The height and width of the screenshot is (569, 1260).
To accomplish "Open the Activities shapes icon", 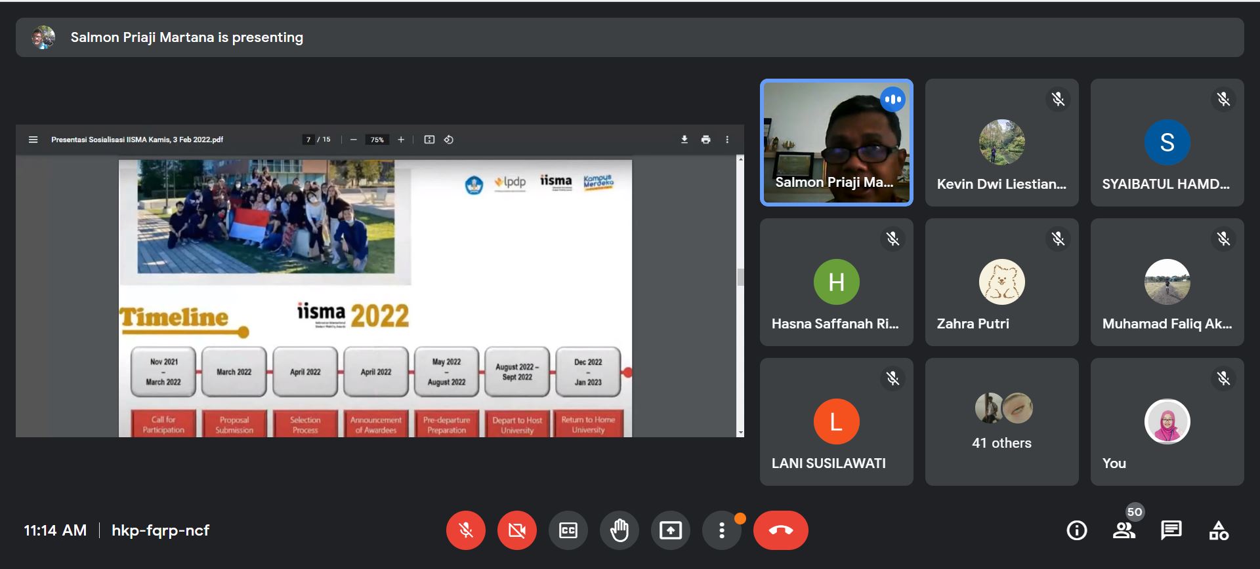I will pyautogui.click(x=1218, y=530).
